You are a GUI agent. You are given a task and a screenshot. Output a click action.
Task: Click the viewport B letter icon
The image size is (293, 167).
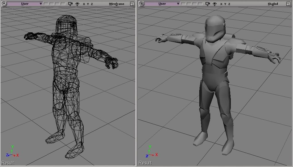(142, 4)
